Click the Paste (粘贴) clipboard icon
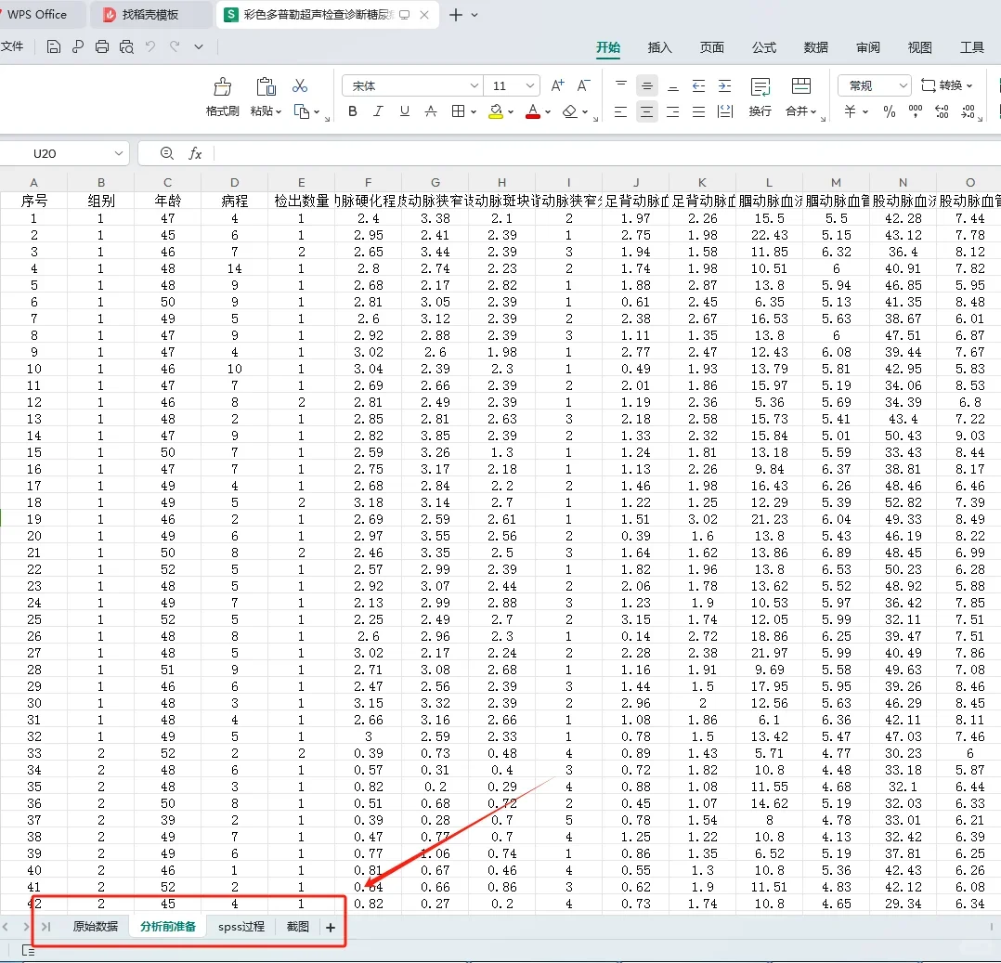This screenshot has width=1001, height=963. click(266, 87)
